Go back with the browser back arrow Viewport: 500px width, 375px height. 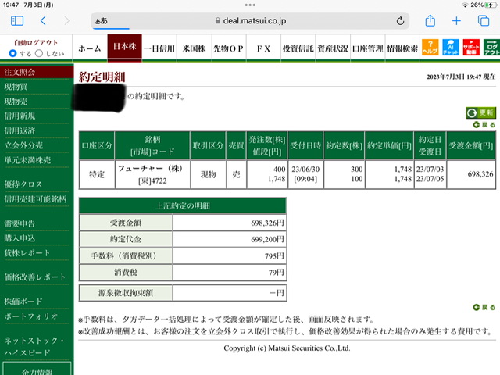pos(43,21)
